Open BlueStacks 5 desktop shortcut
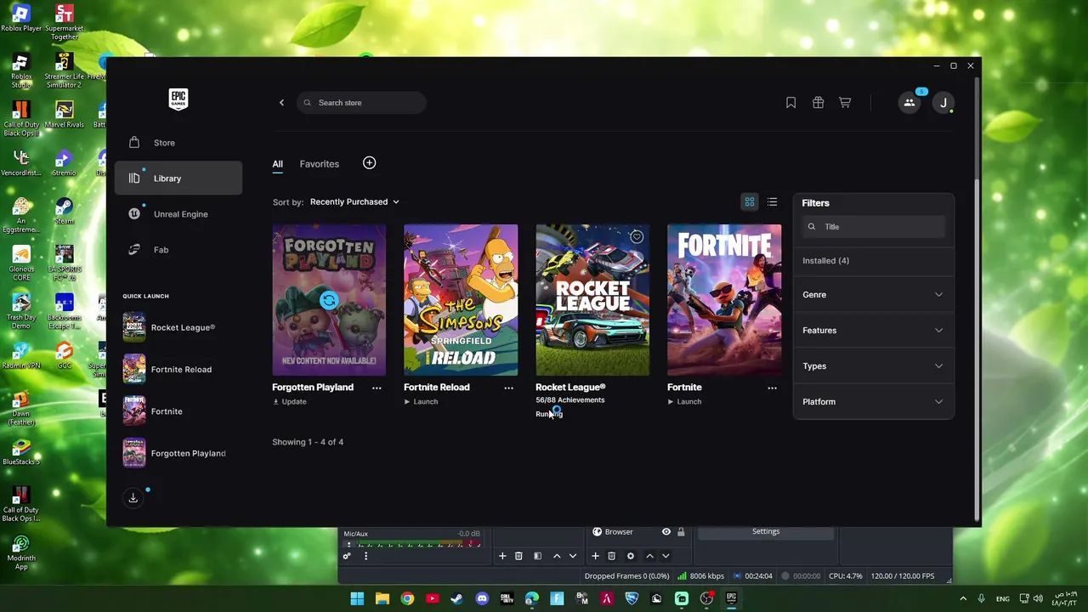This screenshot has width=1088, height=612. click(21, 452)
